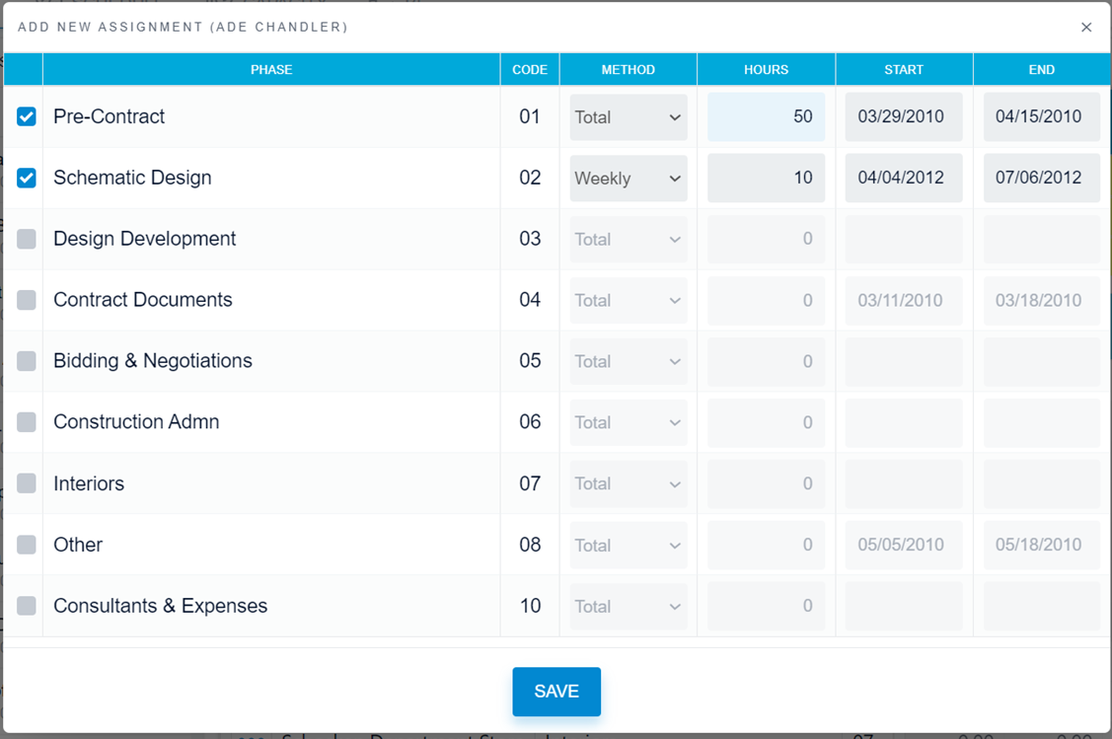
Task: Enable the Bidding & Negotiations phase
Action: click(x=26, y=360)
